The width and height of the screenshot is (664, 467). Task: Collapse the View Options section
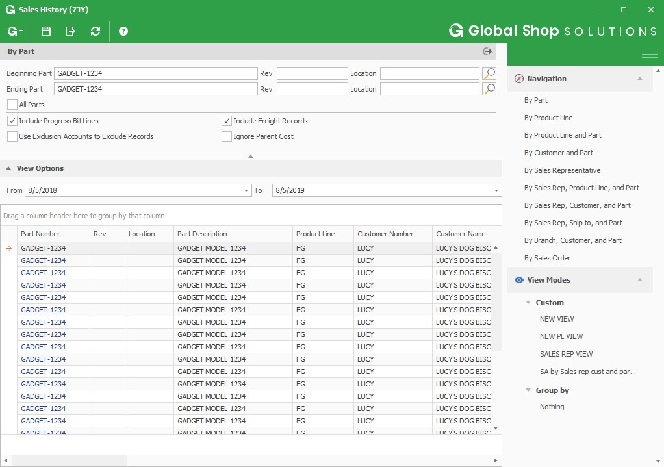click(x=8, y=168)
